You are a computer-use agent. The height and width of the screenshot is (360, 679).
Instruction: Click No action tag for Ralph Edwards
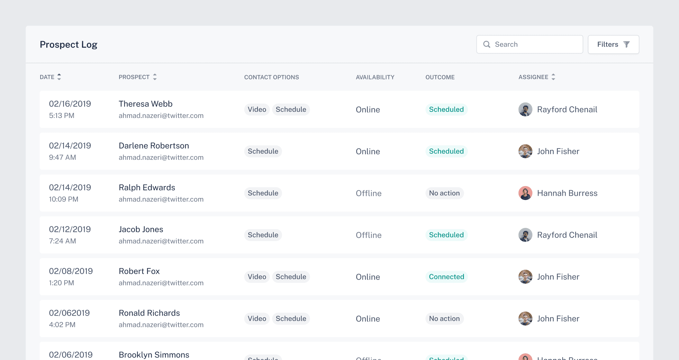(444, 193)
